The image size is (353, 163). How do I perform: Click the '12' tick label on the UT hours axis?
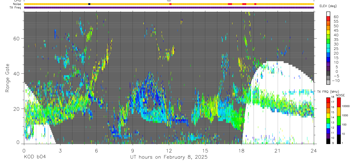pyautogui.click(x=169, y=151)
